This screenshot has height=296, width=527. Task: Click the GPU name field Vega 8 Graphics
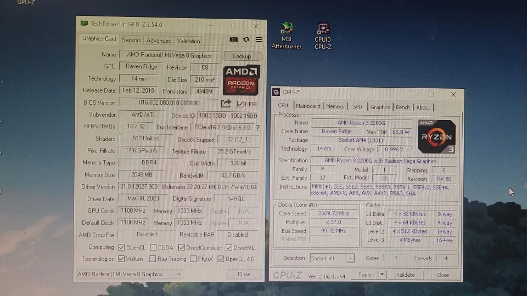[x=169, y=55]
